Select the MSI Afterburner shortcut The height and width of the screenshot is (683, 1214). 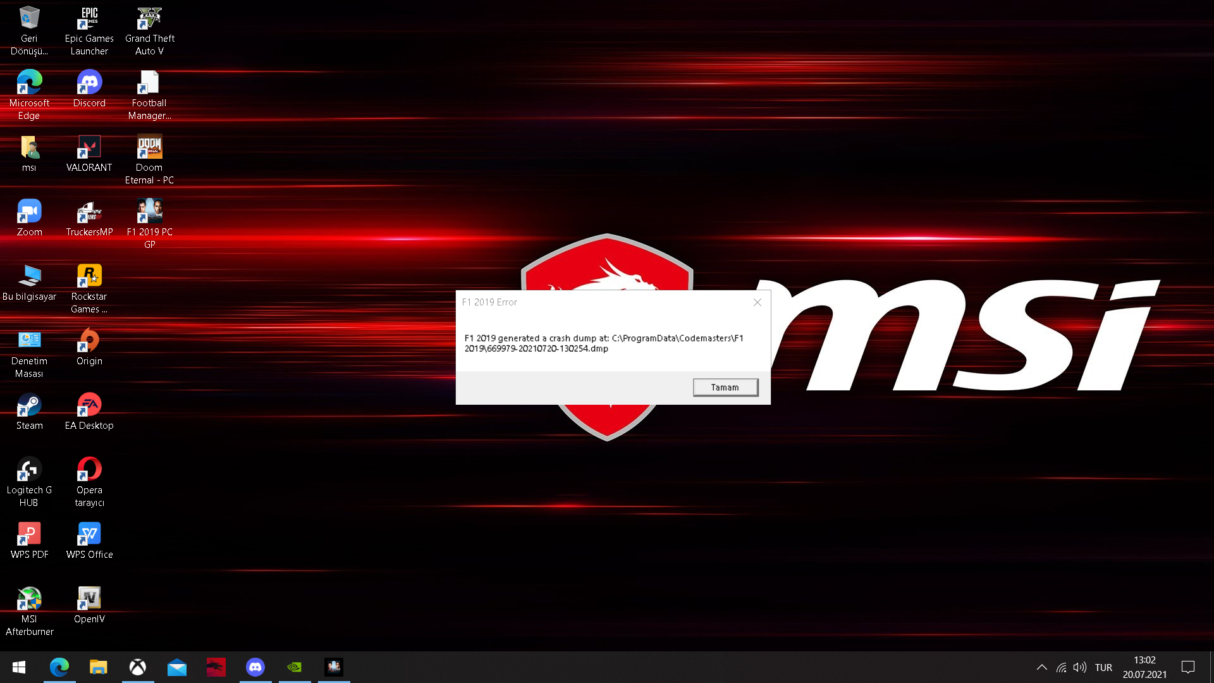click(x=29, y=611)
